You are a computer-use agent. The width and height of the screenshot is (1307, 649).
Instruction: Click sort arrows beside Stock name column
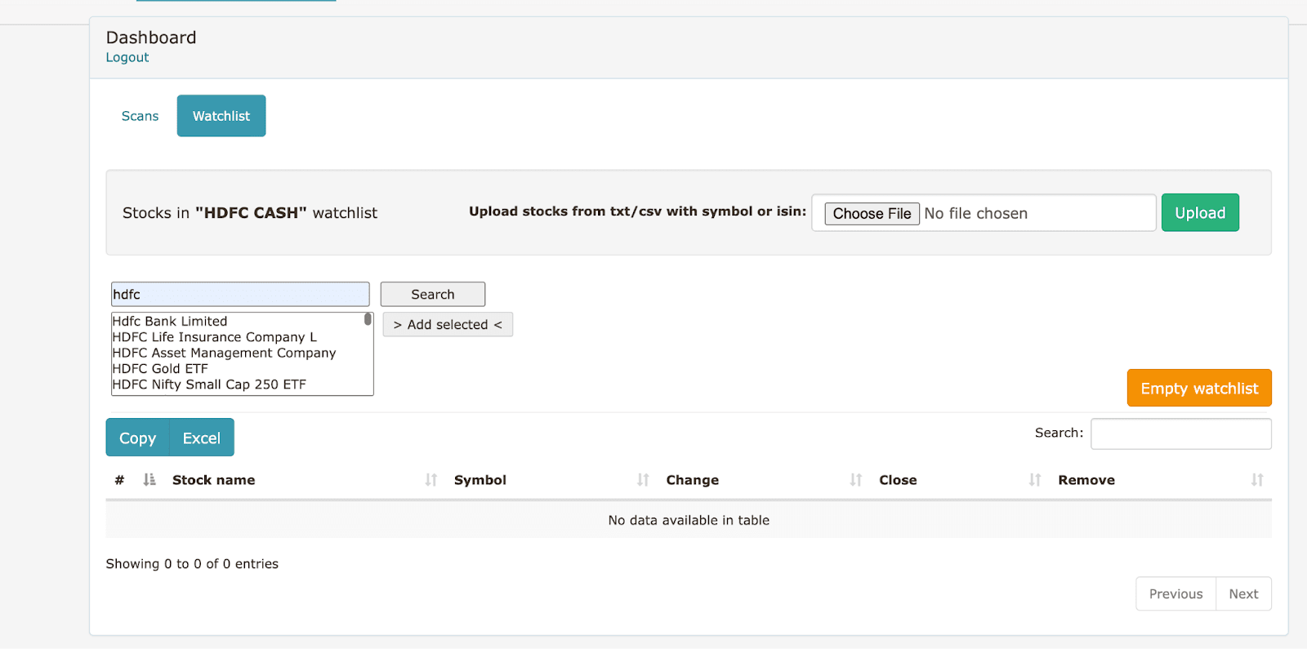click(430, 480)
